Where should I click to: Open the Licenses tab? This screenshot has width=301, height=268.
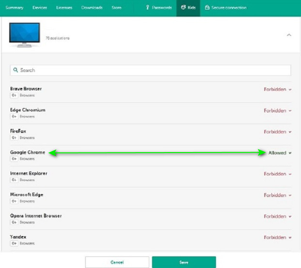coord(64,8)
